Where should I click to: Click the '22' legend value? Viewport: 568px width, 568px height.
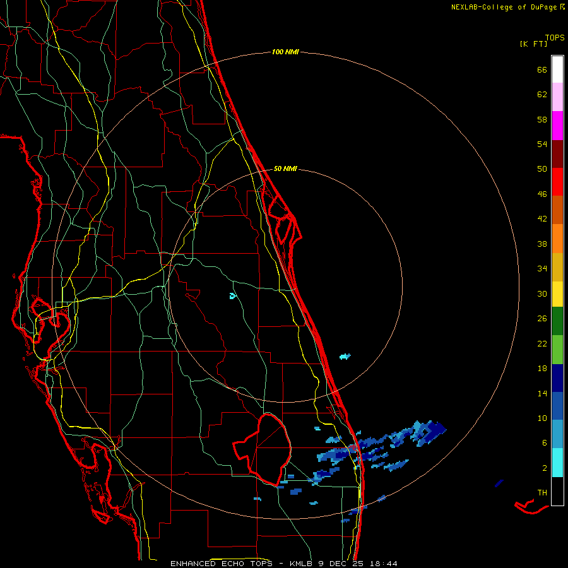[x=542, y=343]
